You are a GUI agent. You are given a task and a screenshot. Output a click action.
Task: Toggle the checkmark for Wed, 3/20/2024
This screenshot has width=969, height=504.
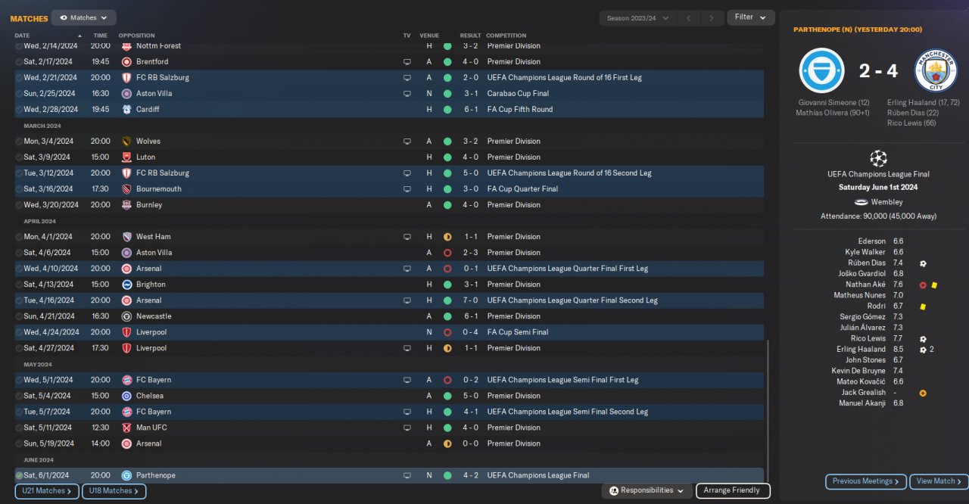pos(19,204)
